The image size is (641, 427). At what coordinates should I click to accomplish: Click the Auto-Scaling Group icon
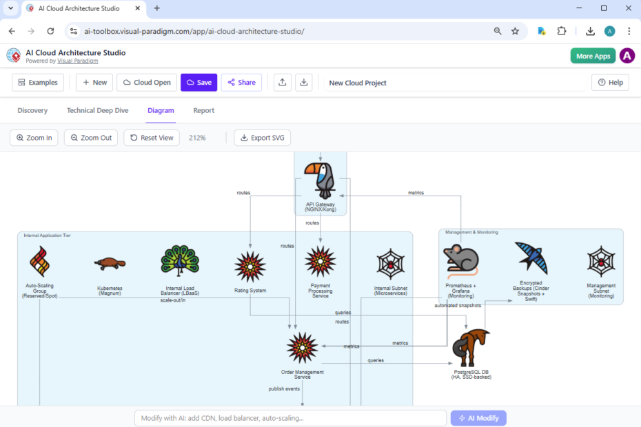(x=39, y=262)
